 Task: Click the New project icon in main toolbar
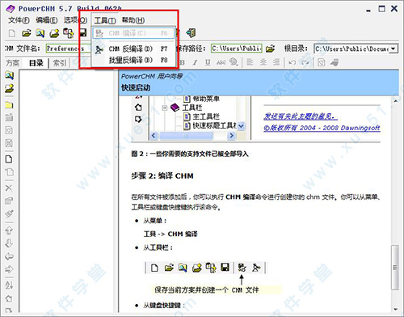point(12,33)
